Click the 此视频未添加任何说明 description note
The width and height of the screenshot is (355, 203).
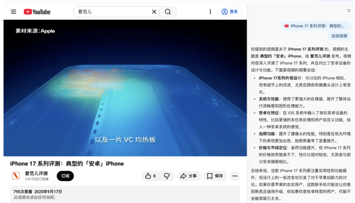pos(35,197)
